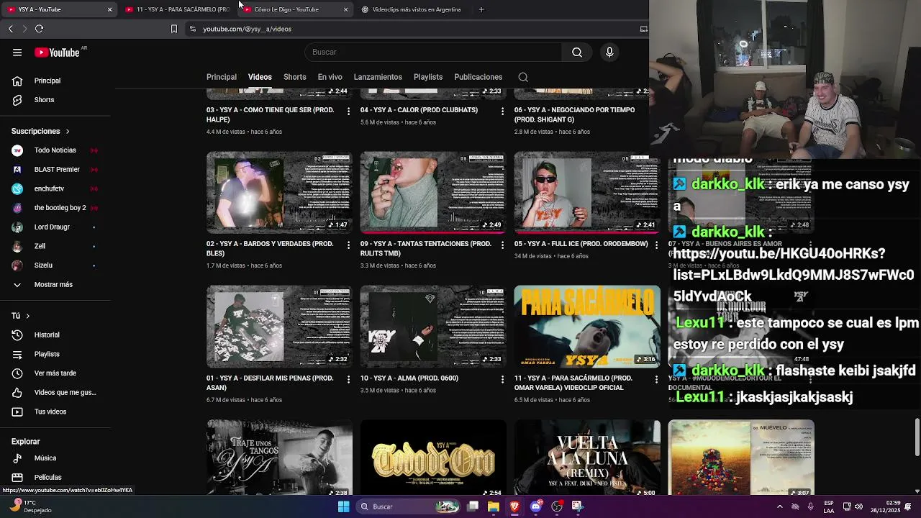Close the Cómo Le Digo tab
The image size is (921, 518).
point(345,9)
